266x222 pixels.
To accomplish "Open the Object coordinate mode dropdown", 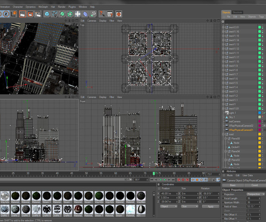I will [168, 206].
